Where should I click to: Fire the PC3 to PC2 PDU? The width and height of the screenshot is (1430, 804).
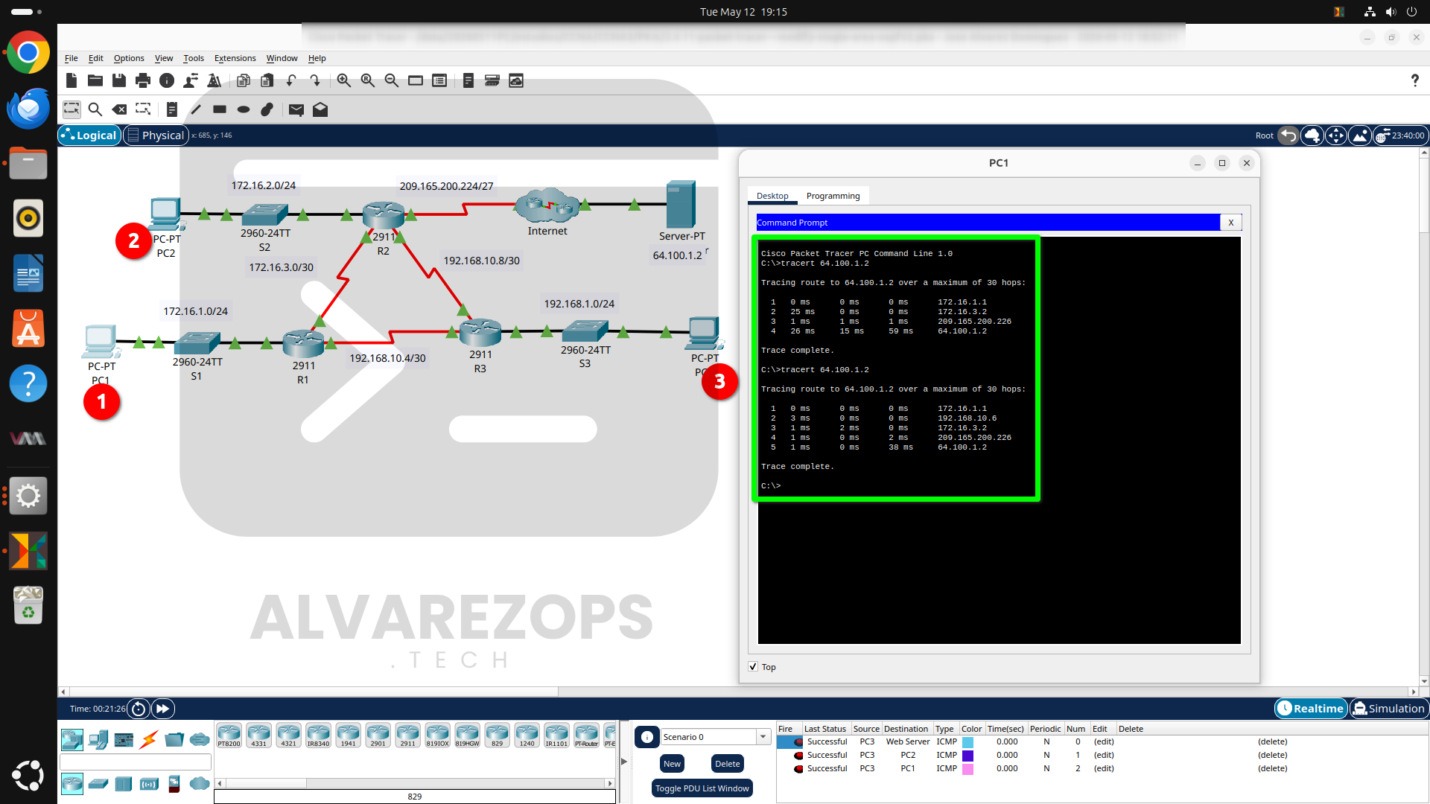pos(798,756)
